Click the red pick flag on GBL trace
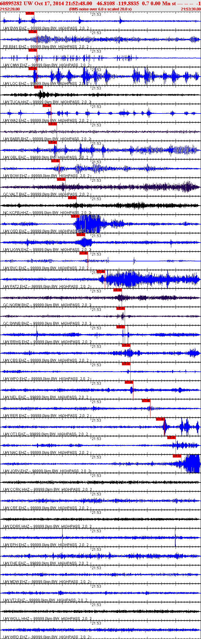The image size is (201, 639). 53,142
